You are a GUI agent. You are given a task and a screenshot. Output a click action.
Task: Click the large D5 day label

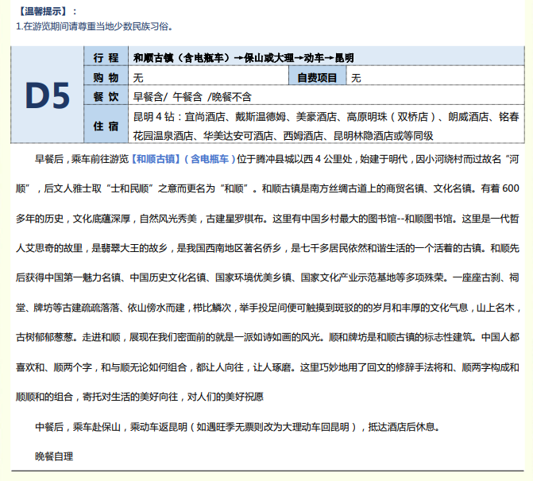[48, 95]
